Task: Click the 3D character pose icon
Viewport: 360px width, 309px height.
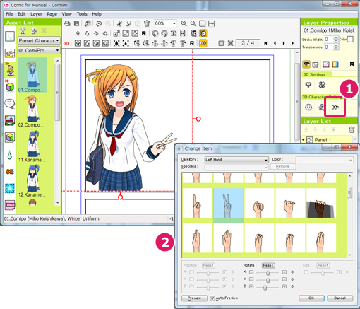Action: pos(321,107)
